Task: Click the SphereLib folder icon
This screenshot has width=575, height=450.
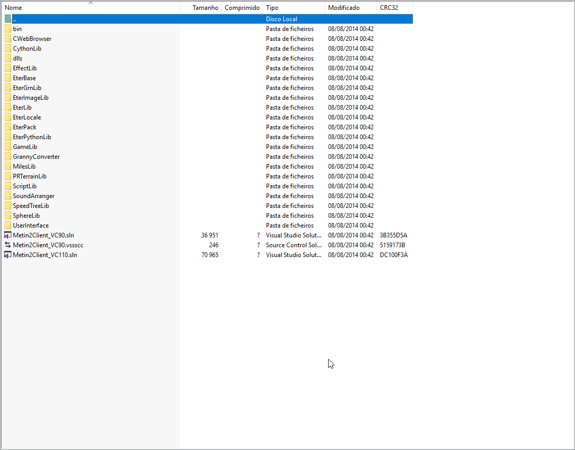Action: pyautogui.click(x=8, y=216)
